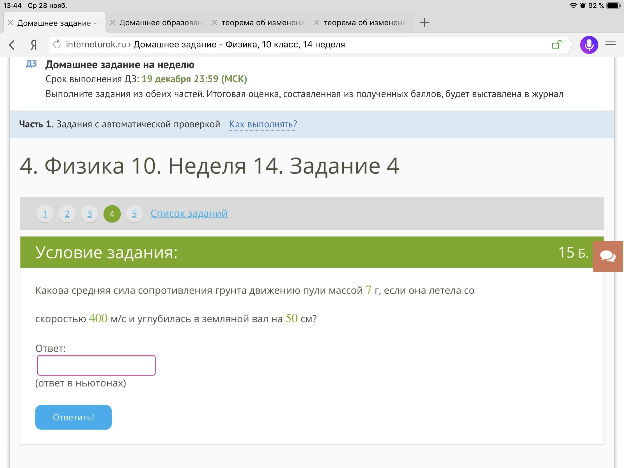Screen dimensions: 624x468
Task: Close the first теорема об изменении tab
Action: (215, 22)
